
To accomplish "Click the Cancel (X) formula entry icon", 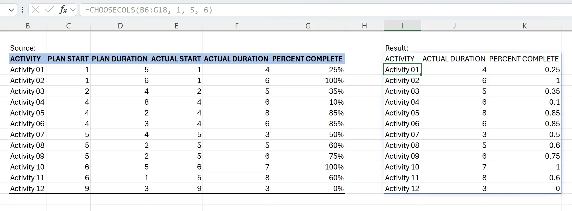I will pyautogui.click(x=36, y=10).
